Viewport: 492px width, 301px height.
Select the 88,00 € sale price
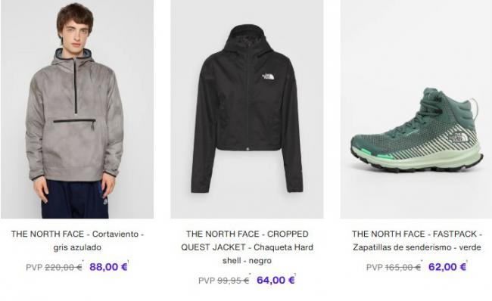[108, 267]
